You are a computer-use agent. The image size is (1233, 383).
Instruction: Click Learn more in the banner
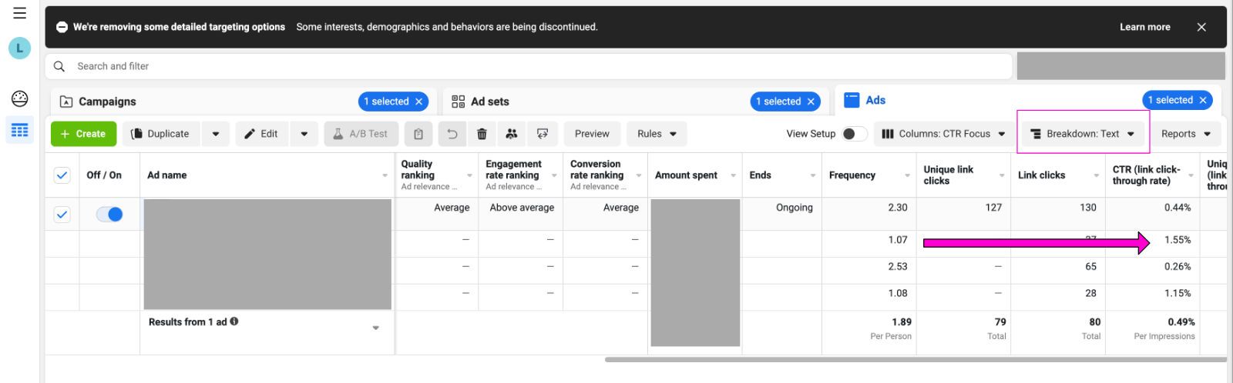tap(1144, 27)
